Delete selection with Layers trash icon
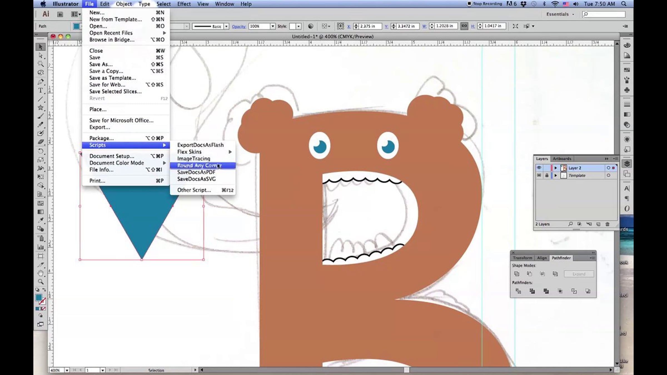The width and height of the screenshot is (667, 375). click(x=607, y=224)
